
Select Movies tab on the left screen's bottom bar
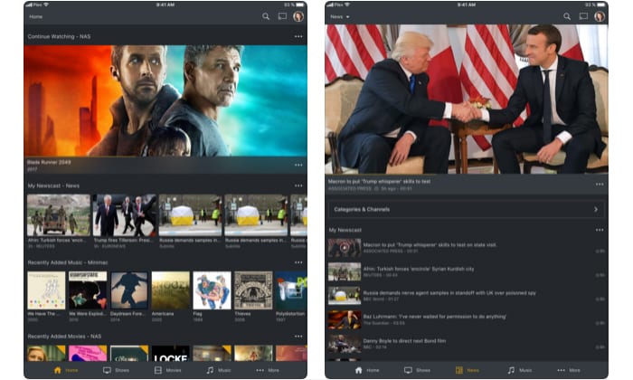coord(168,370)
